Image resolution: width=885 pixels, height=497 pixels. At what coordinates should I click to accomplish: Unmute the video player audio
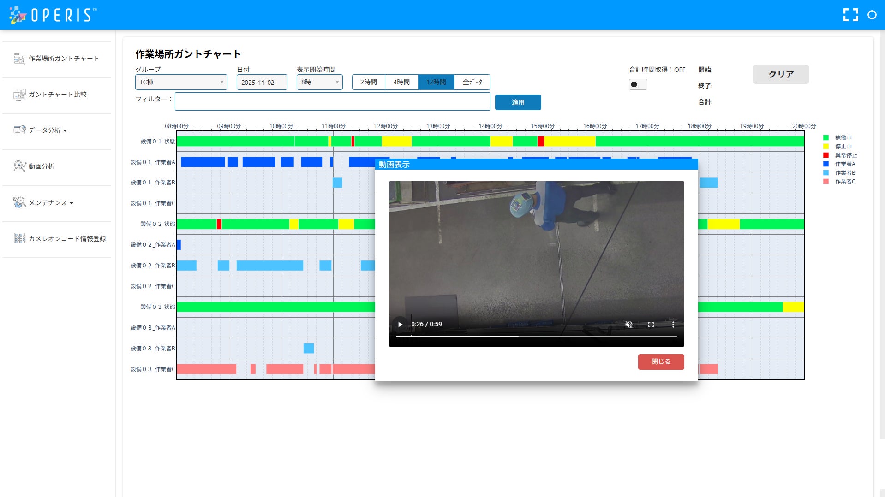(628, 325)
